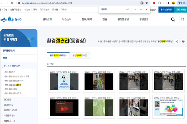
Task: Open 탄소중립이란 sidebar item
Action: pos(10,72)
